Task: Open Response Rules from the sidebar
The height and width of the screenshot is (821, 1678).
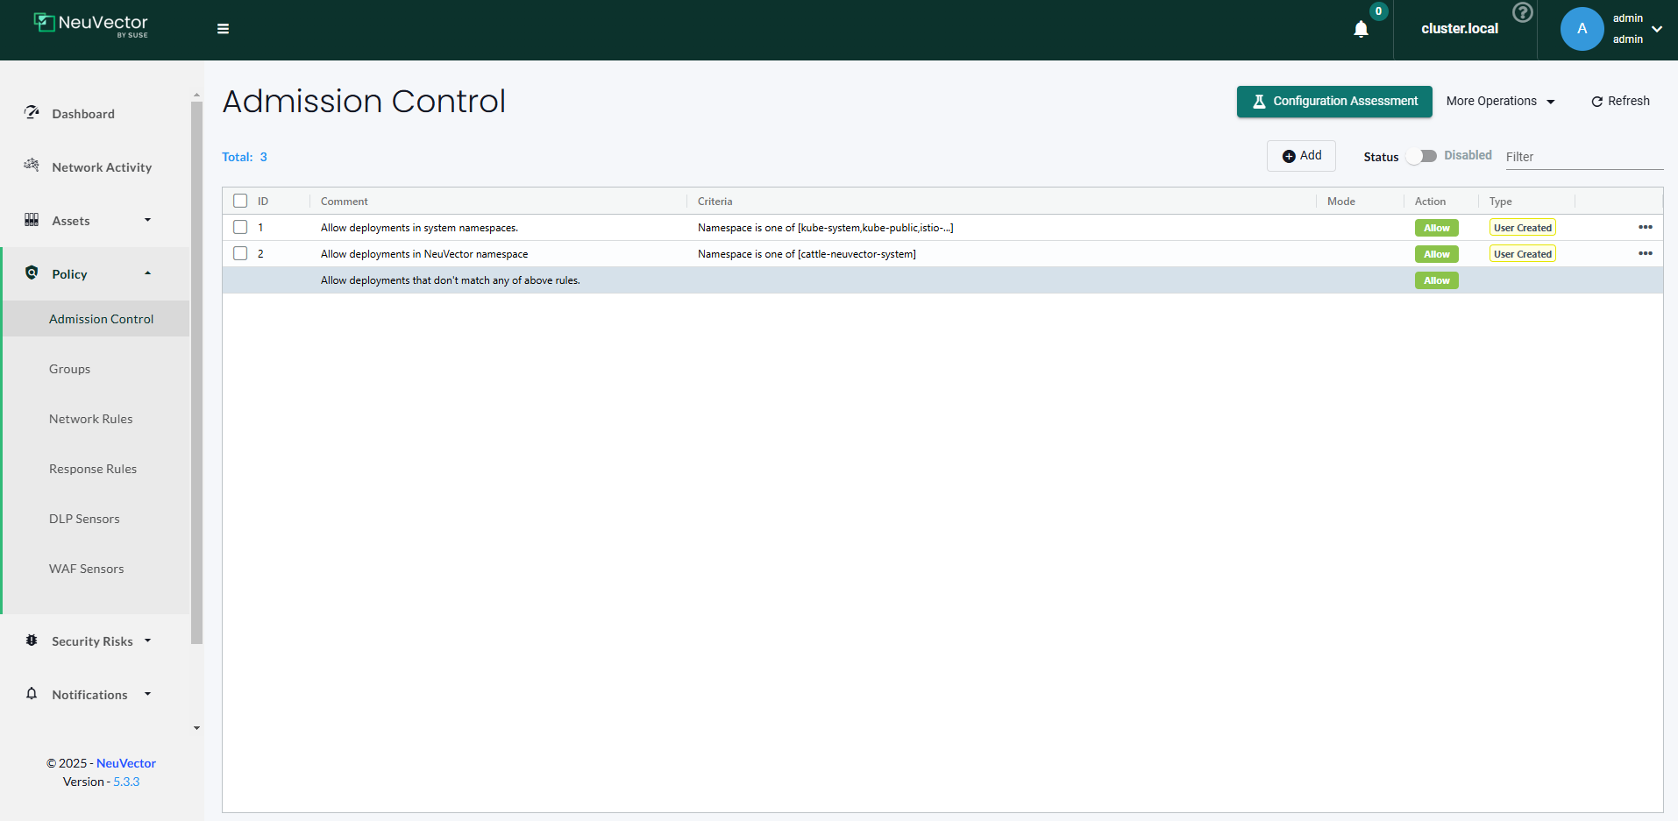Action: pos(93,469)
